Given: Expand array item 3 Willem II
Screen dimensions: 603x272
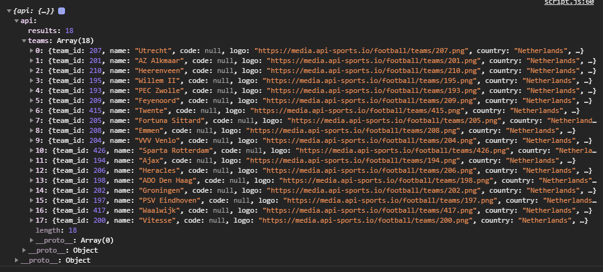Looking at the screenshot, I should pyautogui.click(x=32, y=80).
